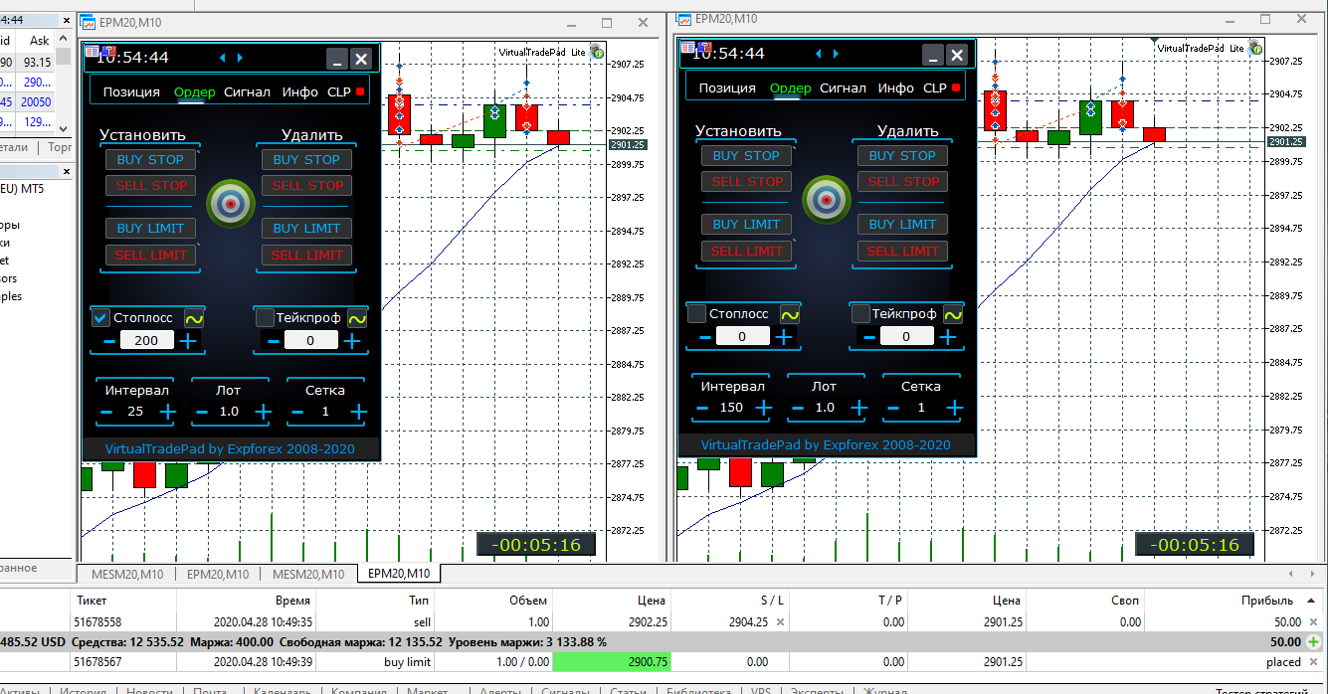The width and height of the screenshot is (1328, 694).
Task: Enable the Тейкпроф checkbox in right pad
Action: (x=860, y=314)
